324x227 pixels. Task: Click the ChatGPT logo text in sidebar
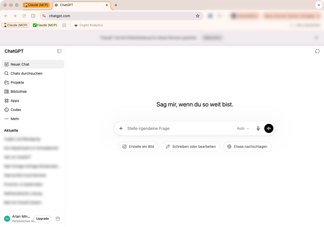click(x=14, y=51)
